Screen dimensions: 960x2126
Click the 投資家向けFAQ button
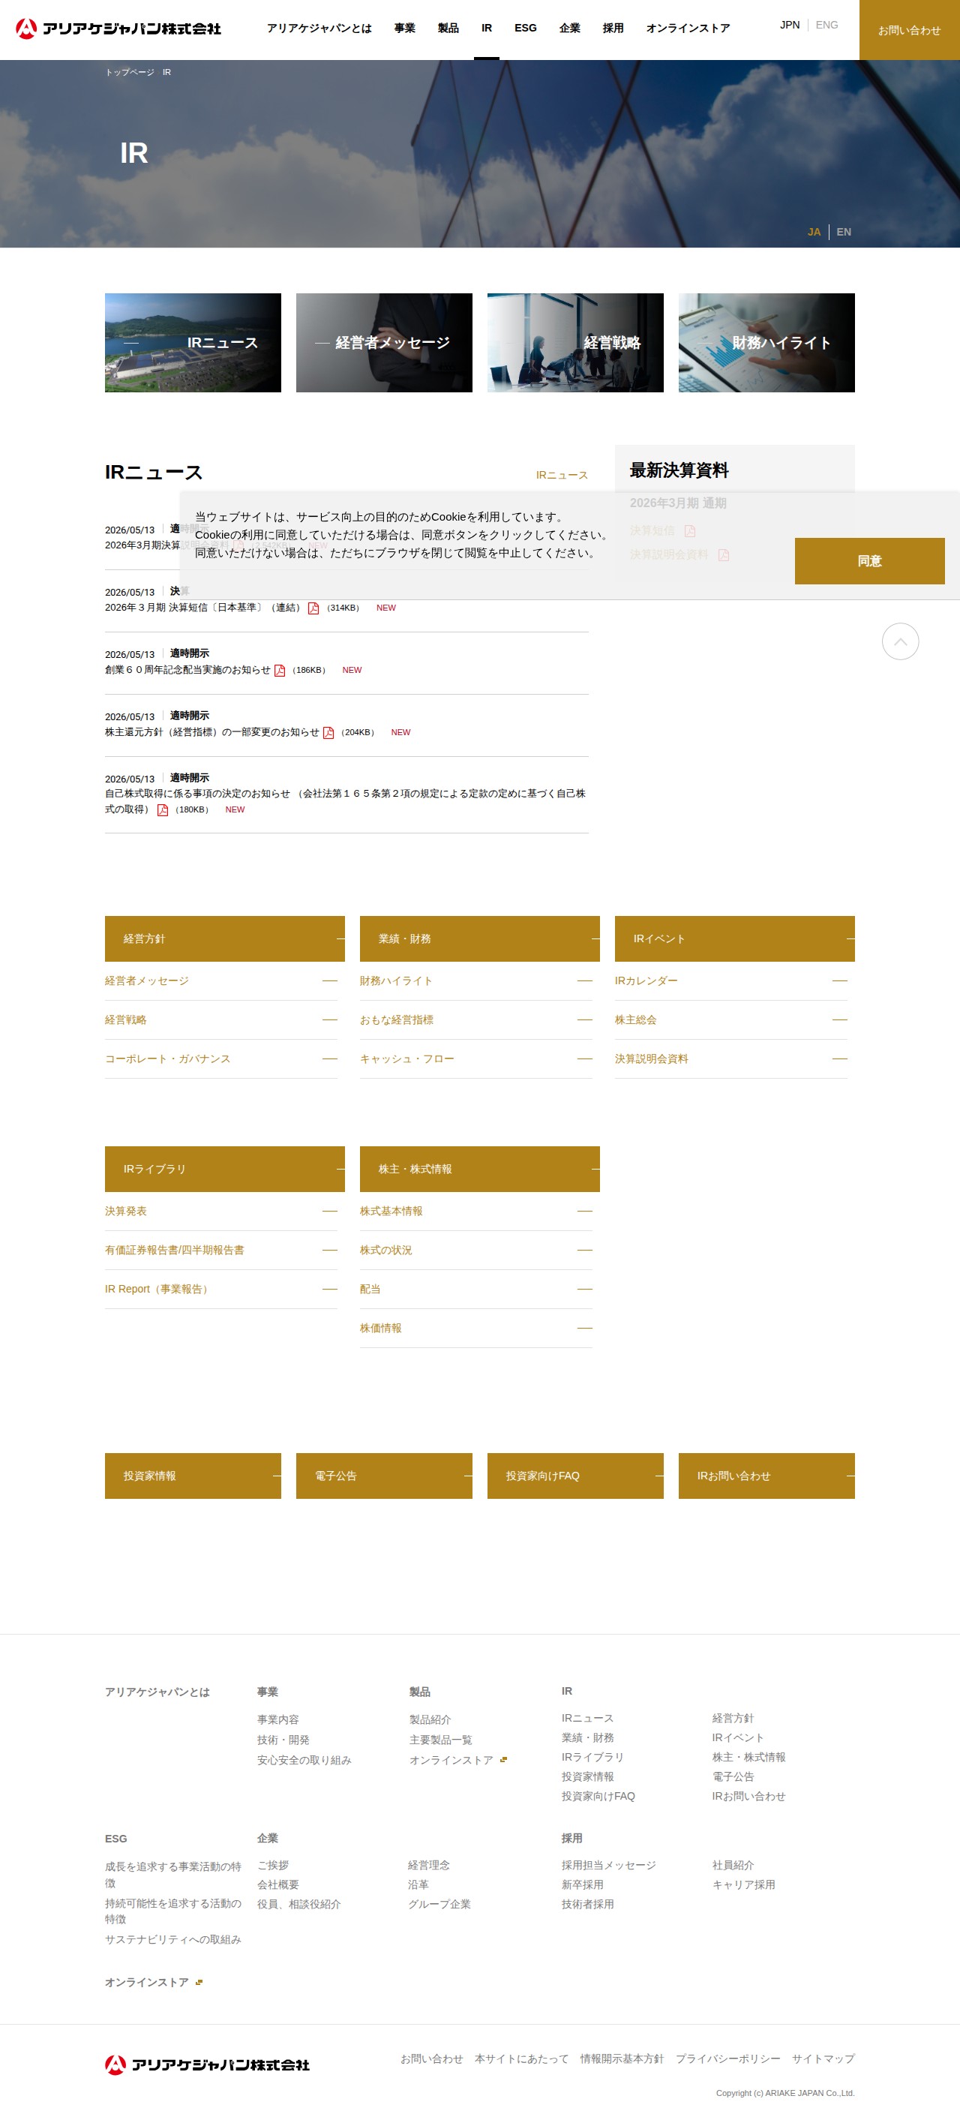[x=575, y=1476]
